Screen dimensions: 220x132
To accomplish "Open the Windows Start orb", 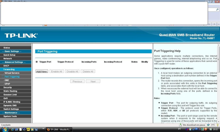I will click(5, 129).
